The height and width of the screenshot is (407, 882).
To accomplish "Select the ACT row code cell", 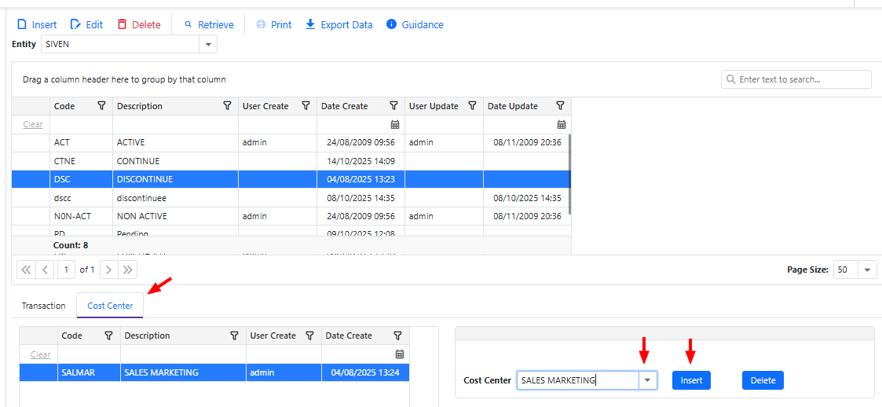I will pyautogui.click(x=81, y=142).
